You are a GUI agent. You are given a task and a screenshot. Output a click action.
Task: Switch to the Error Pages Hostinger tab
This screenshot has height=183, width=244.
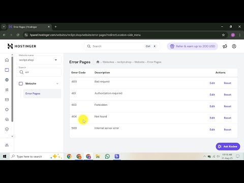tap(29, 27)
